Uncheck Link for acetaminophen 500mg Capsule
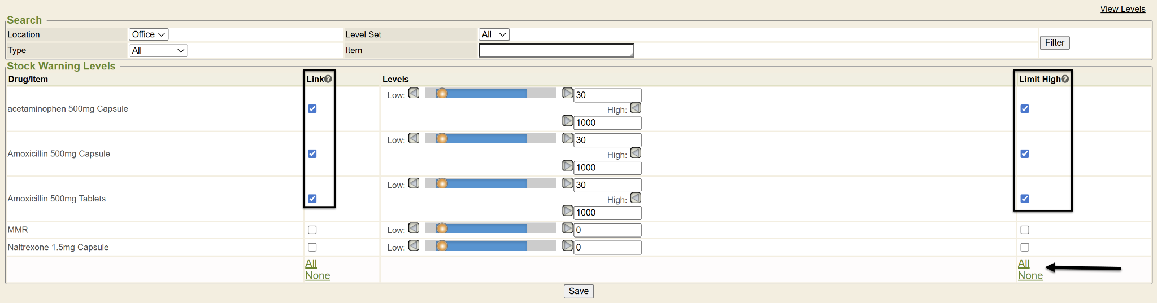The height and width of the screenshot is (303, 1157). pos(312,108)
